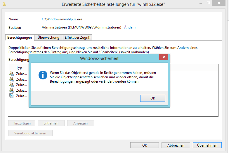Click the Vererbung aktivieren button

click(x=30, y=133)
